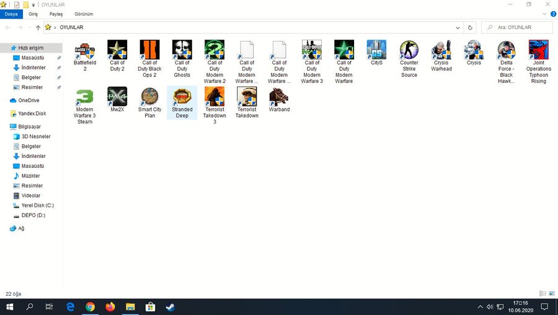Open Hızlı erişim in navigation pane
This screenshot has height=315, width=558.
31,48
